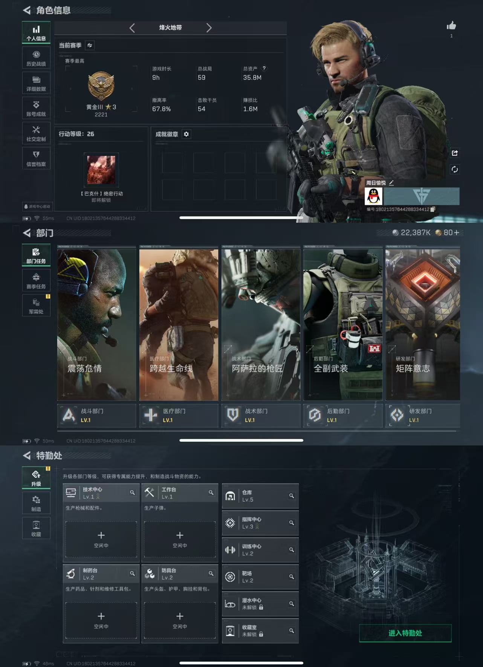The width and height of the screenshot is (483, 667).
Task: Toggle the current season switch icon
Action: click(90, 45)
